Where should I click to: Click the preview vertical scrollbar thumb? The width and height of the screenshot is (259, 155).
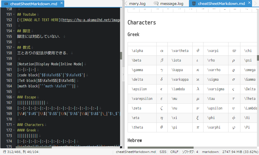(x=258, y=58)
